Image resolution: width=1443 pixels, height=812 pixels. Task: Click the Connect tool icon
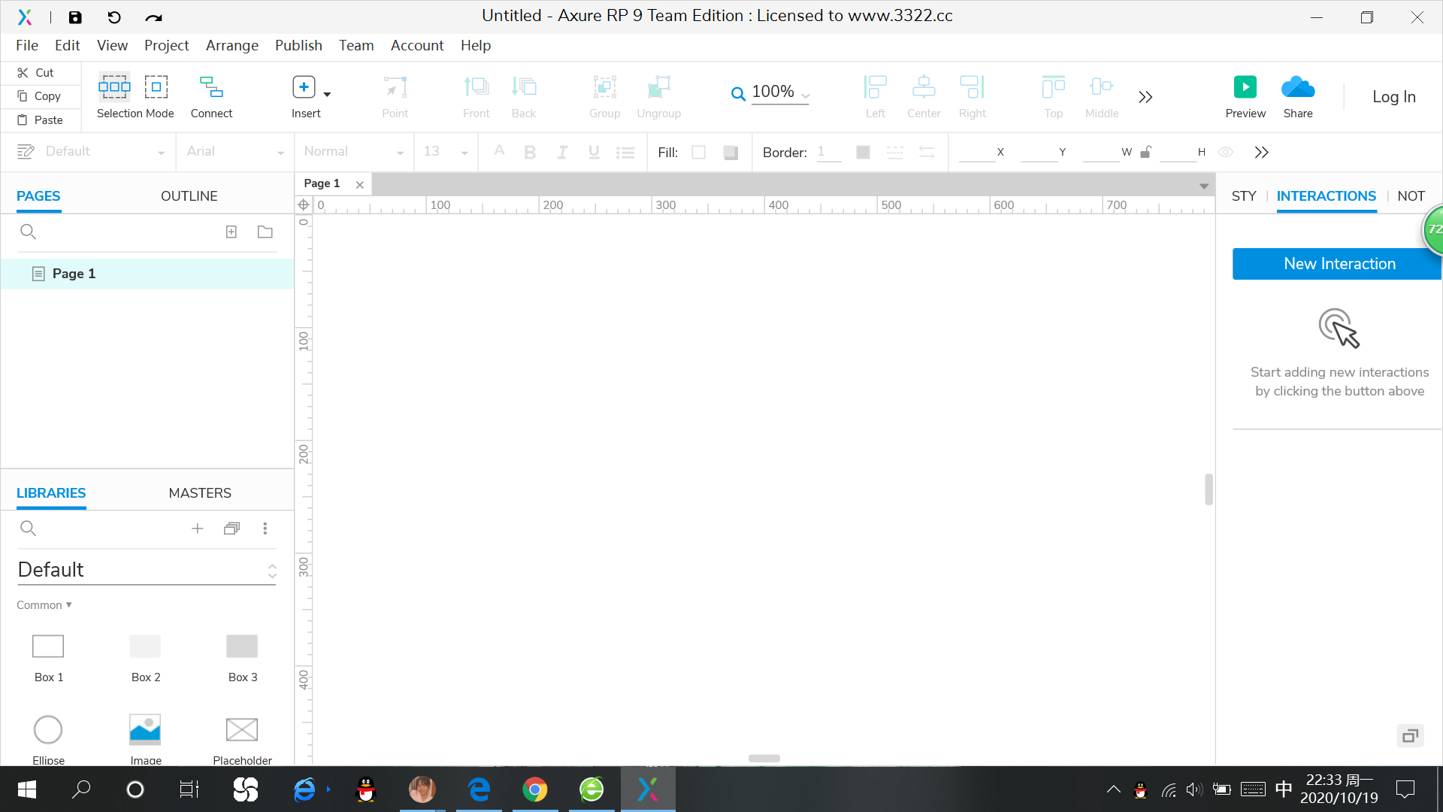point(211,87)
